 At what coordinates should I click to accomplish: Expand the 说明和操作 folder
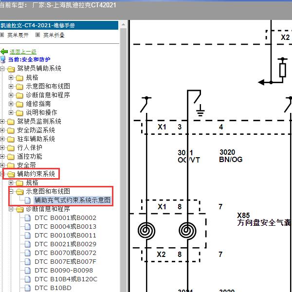11,112
